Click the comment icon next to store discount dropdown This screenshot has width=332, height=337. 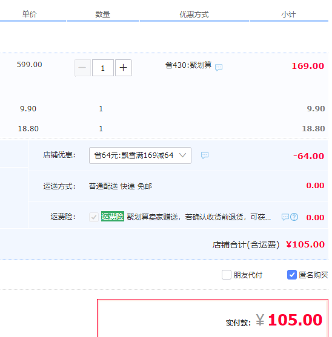pyautogui.click(x=205, y=155)
